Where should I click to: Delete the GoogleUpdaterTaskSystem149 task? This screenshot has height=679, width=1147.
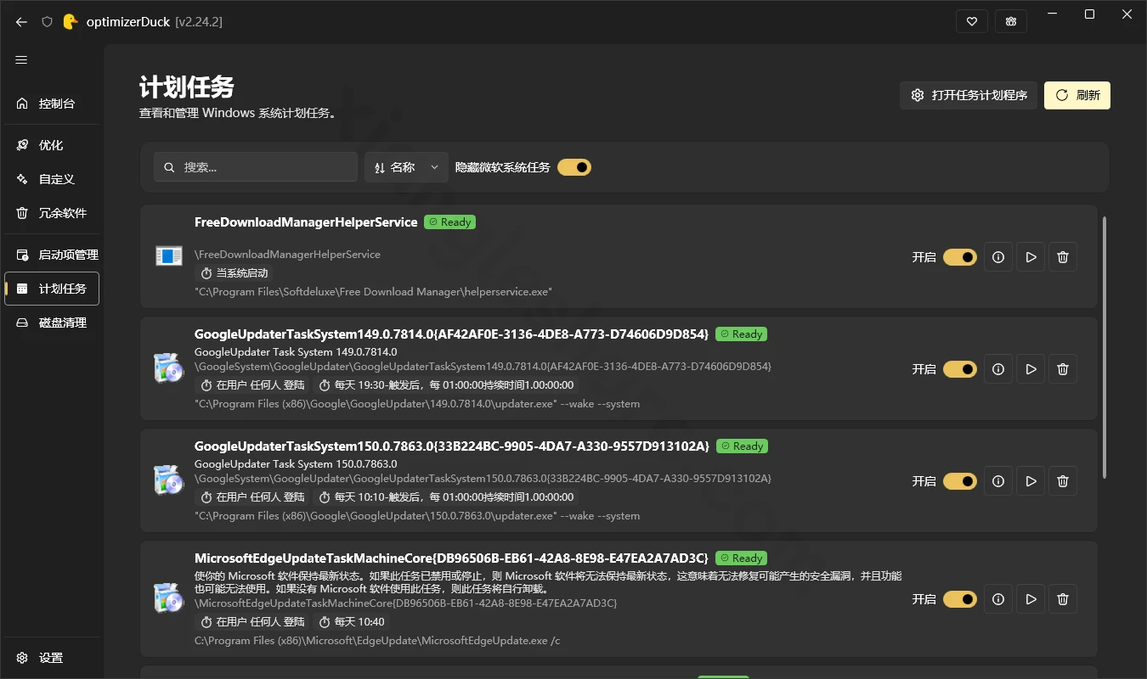[1063, 369]
